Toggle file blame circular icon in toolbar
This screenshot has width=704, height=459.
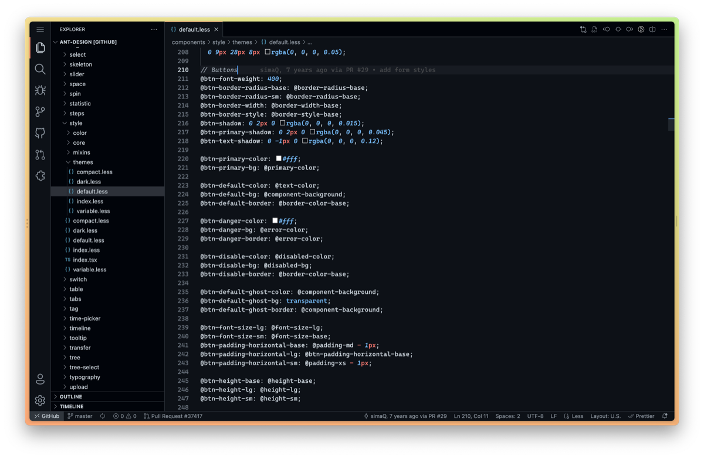(x=641, y=29)
